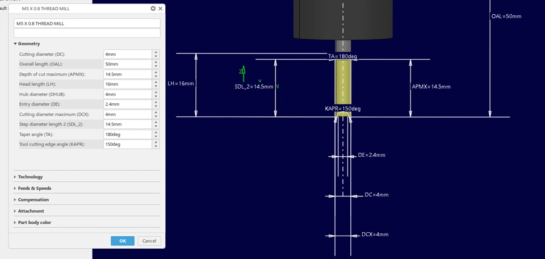The image size is (545, 259).
Task: Decrease Entry diameter (DE) with down arrow
Action: coord(156,106)
